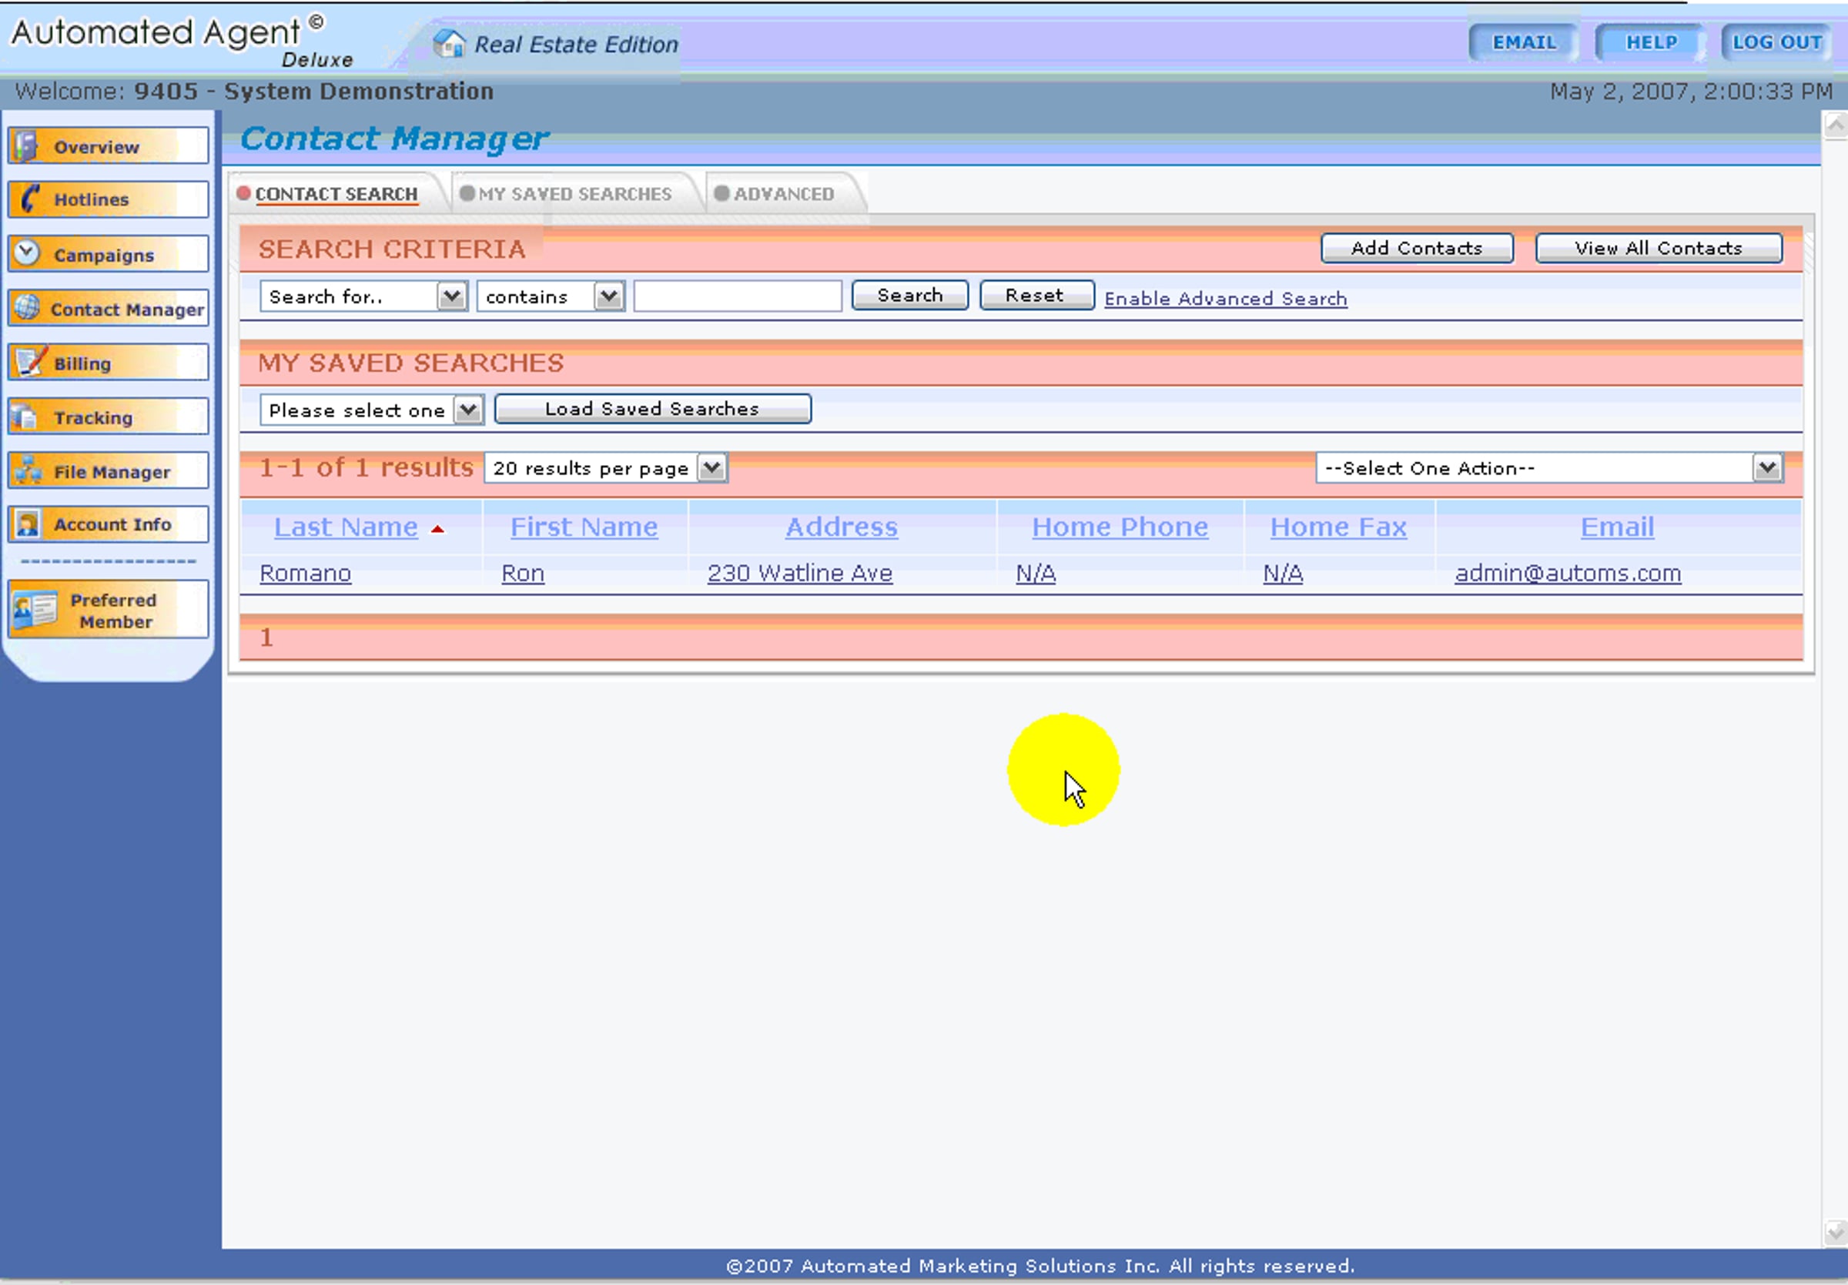Click the Preferred Member card icon

(35, 610)
